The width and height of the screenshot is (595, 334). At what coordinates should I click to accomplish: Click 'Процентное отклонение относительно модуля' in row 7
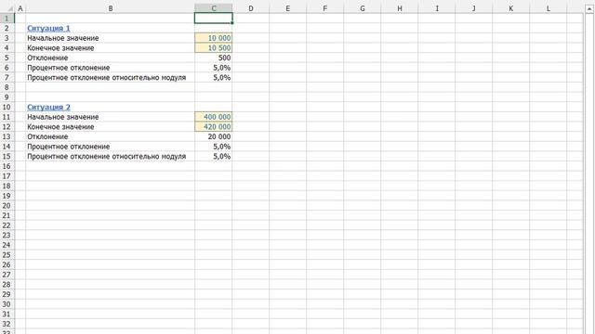107,77
